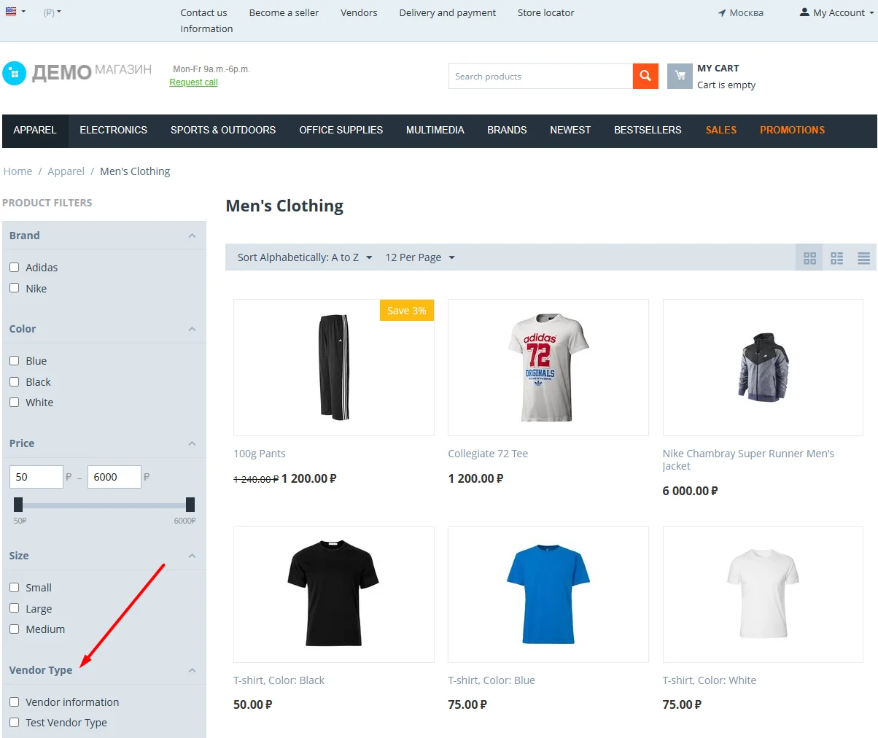Open the 12 Per Page dropdown

[420, 257]
